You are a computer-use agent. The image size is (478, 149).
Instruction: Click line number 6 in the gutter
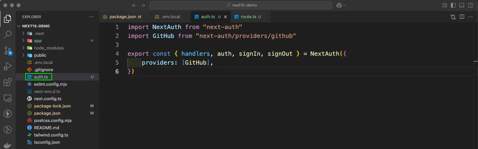tap(117, 71)
